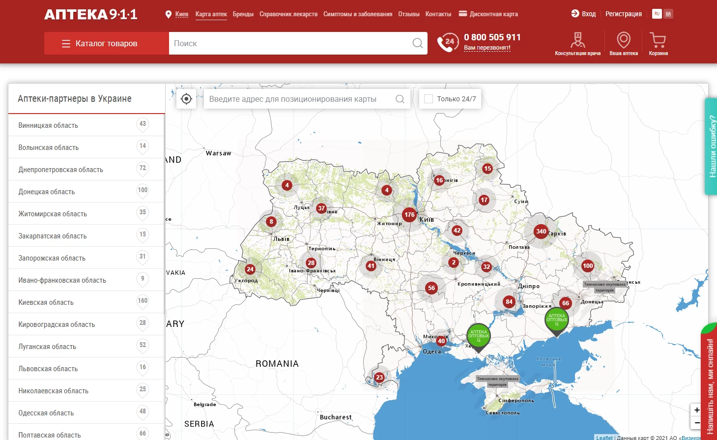Open the Каталог товаров menu

[x=107, y=43]
